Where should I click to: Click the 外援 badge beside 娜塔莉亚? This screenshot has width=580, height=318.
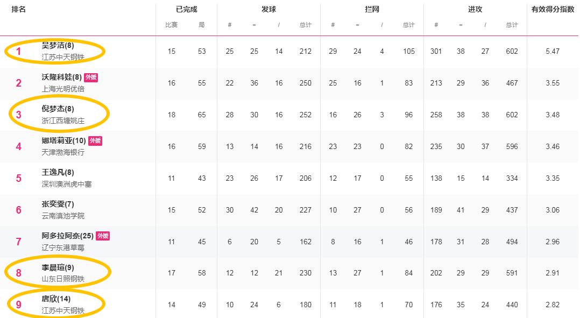95,141
